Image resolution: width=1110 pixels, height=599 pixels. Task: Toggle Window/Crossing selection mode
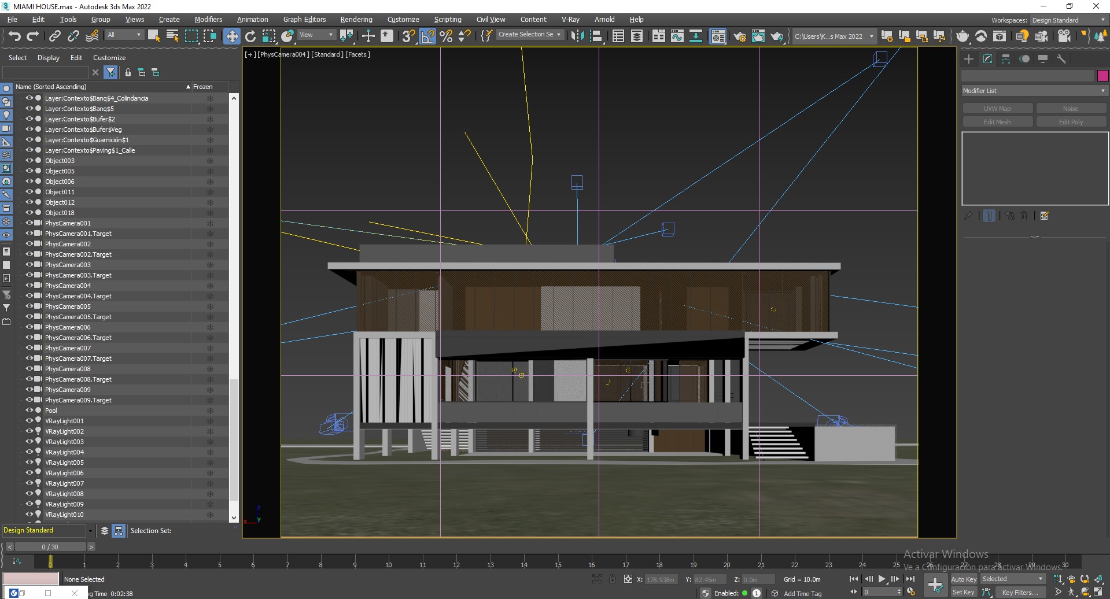coord(209,36)
